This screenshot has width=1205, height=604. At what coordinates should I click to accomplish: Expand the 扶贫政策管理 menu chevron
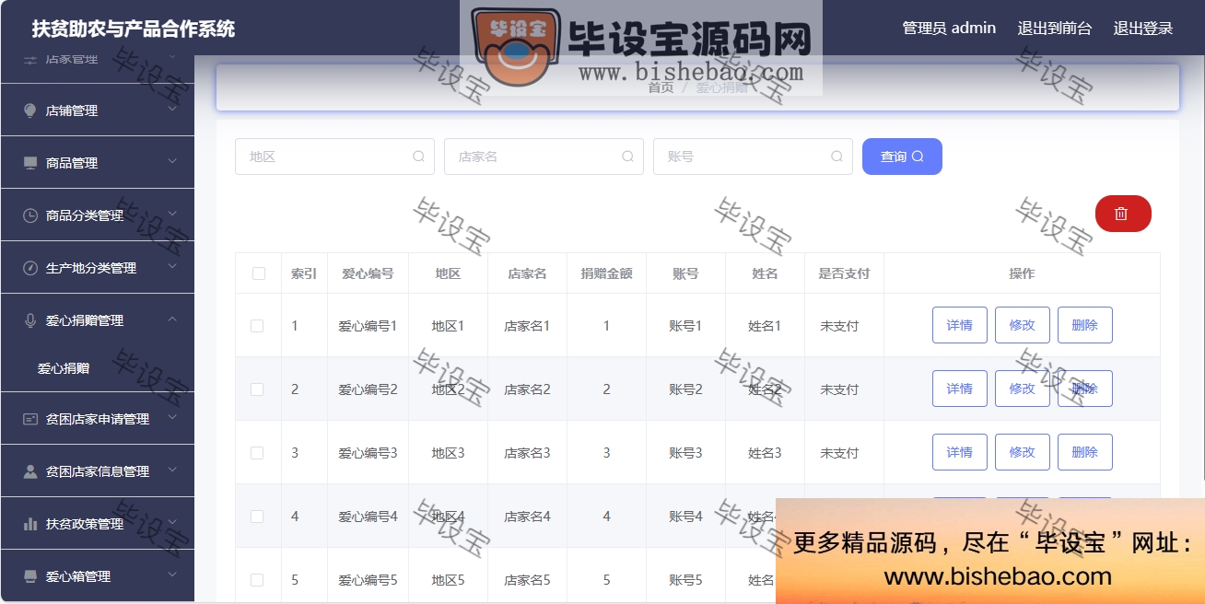(172, 523)
